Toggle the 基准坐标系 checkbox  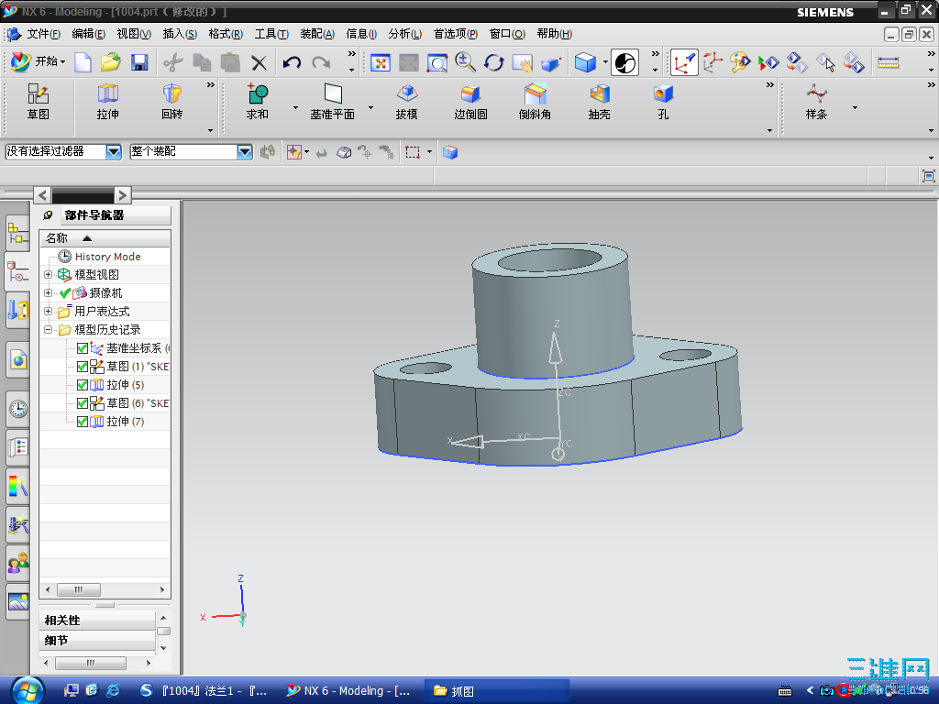[x=83, y=348]
